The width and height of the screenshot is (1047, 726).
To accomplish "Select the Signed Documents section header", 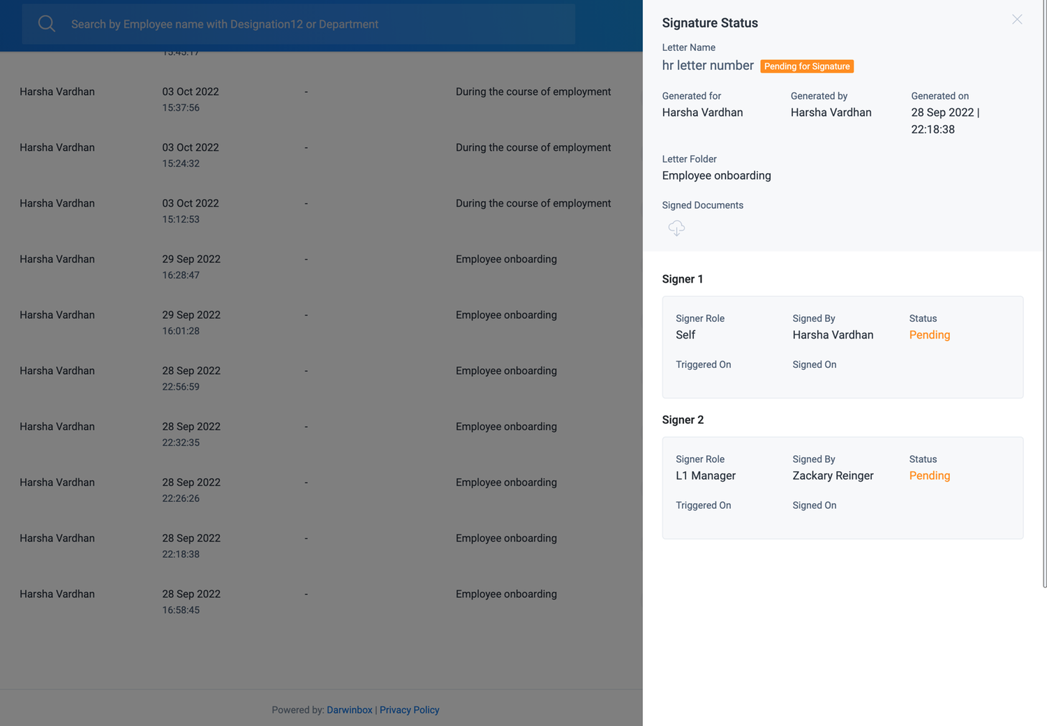I will 702,205.
